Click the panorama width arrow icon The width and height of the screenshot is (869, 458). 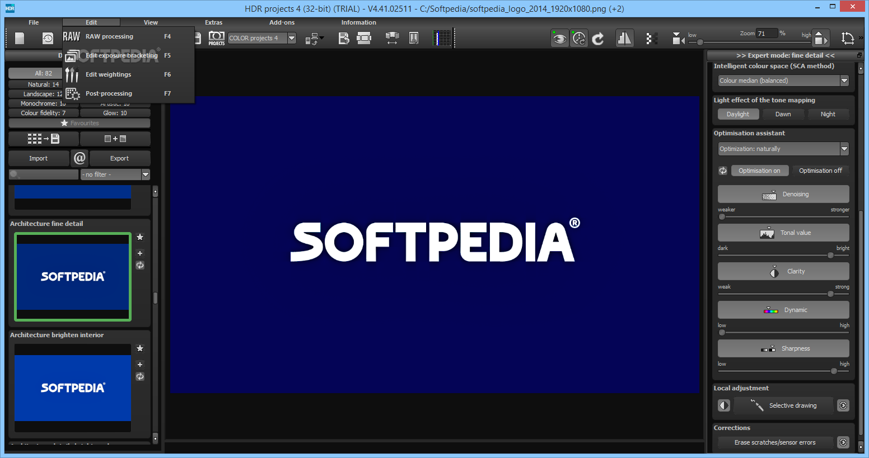pos(392,38)
